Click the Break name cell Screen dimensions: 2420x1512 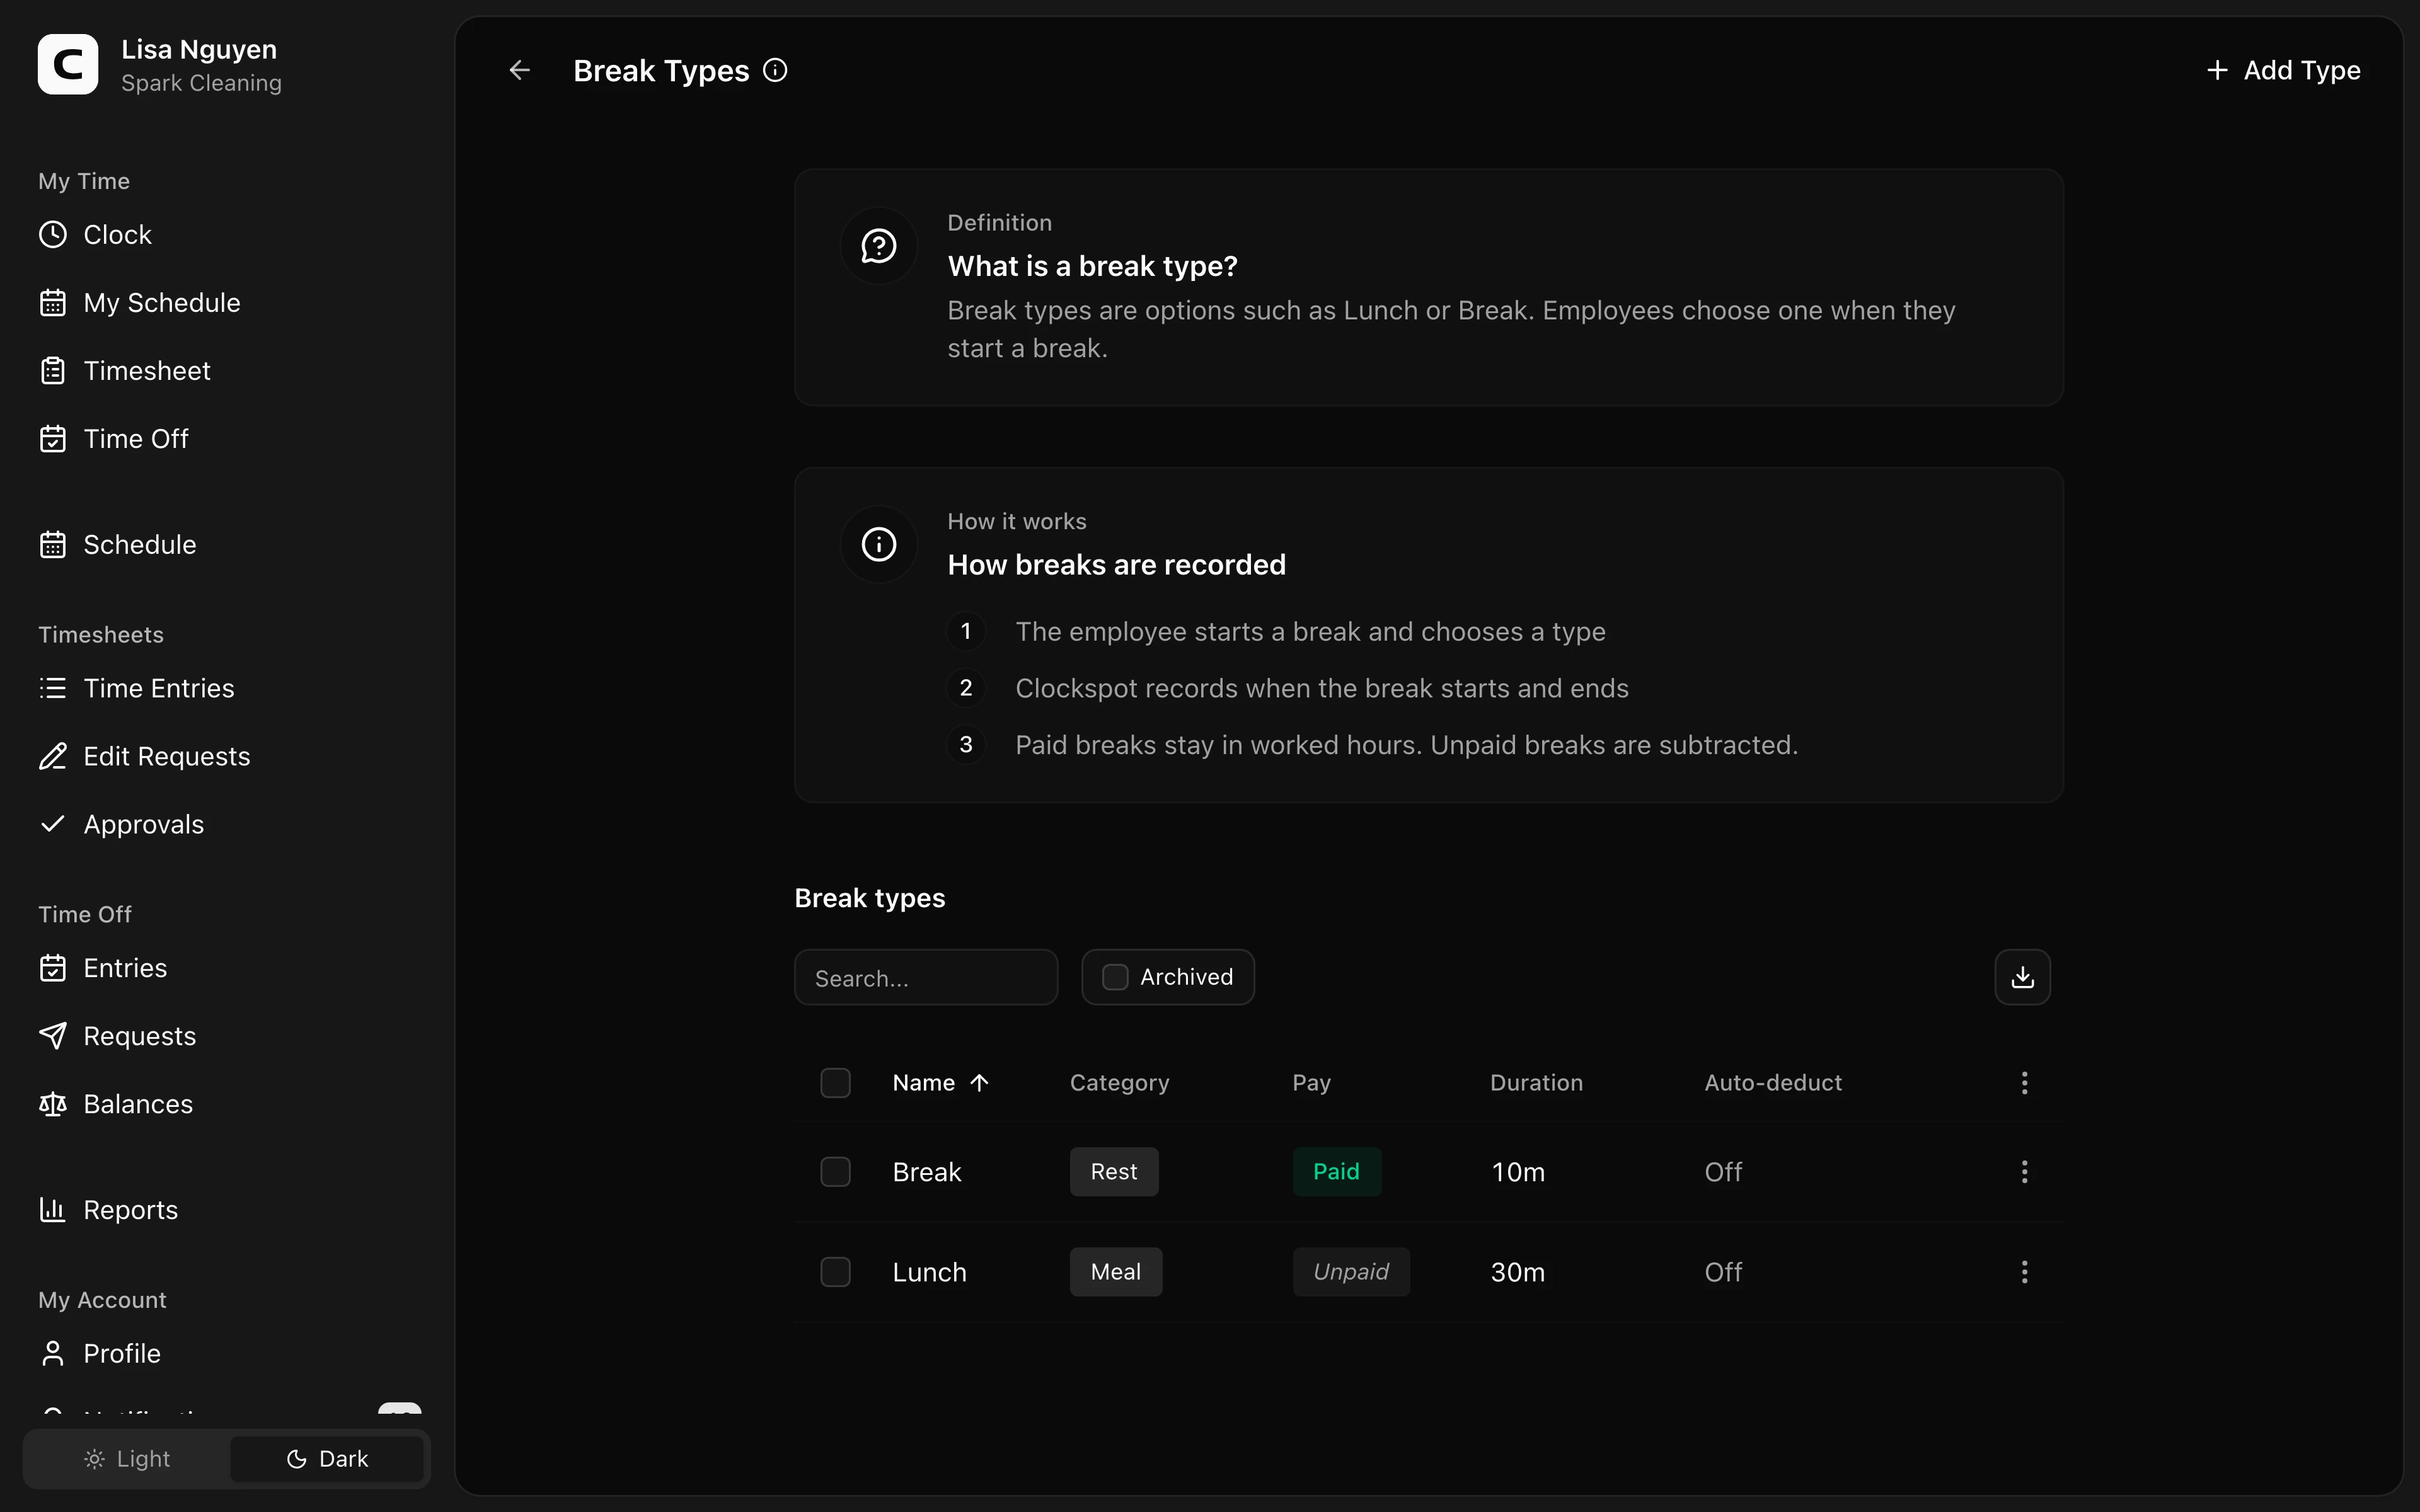pyautogui.click(x=927, y=1172)
